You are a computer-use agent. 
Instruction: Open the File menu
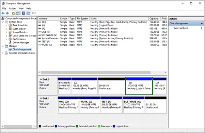[x=4, y=9]
